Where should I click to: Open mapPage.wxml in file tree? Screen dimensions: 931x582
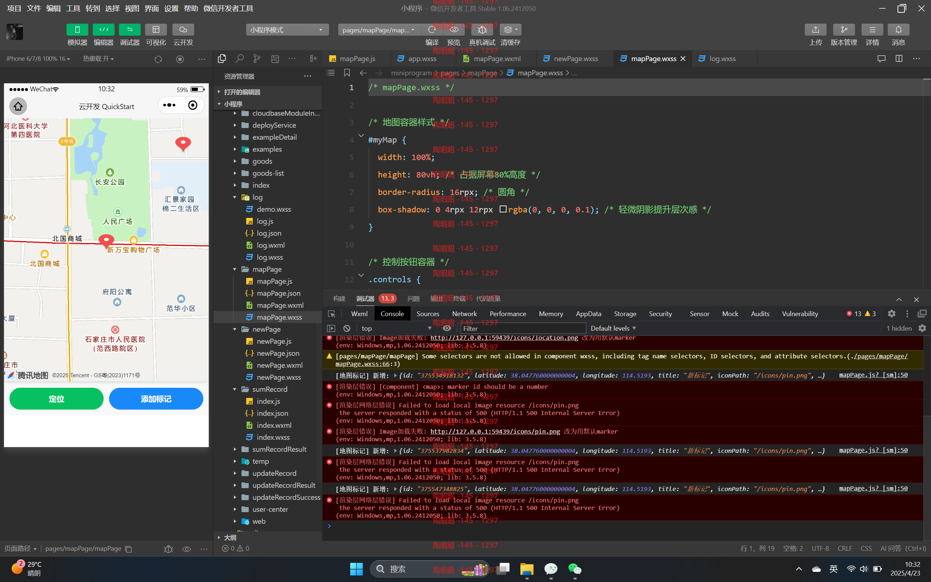[280, 305]
